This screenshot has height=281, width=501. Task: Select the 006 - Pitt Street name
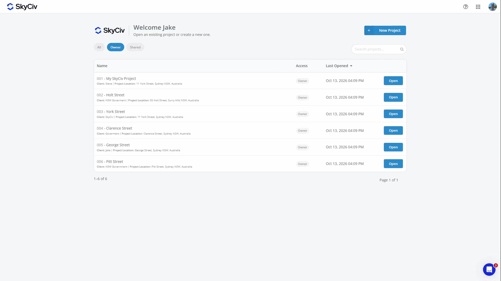click(x=110, y=162)
